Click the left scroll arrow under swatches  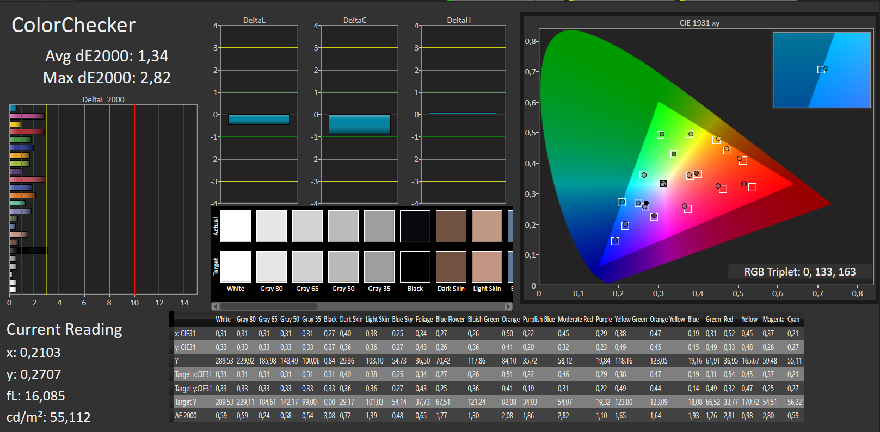(x=216, y=306)
